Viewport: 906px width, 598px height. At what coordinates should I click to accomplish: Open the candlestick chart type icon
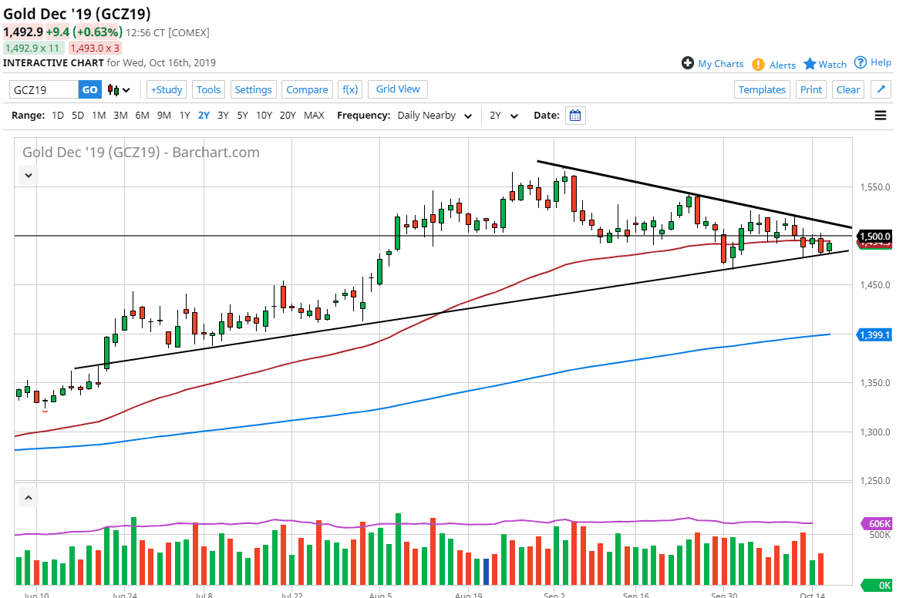[x=114, y=89]
